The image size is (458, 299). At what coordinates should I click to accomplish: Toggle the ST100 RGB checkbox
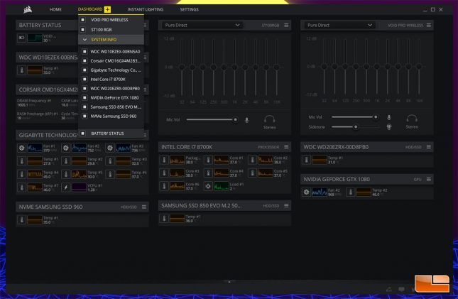83,30
